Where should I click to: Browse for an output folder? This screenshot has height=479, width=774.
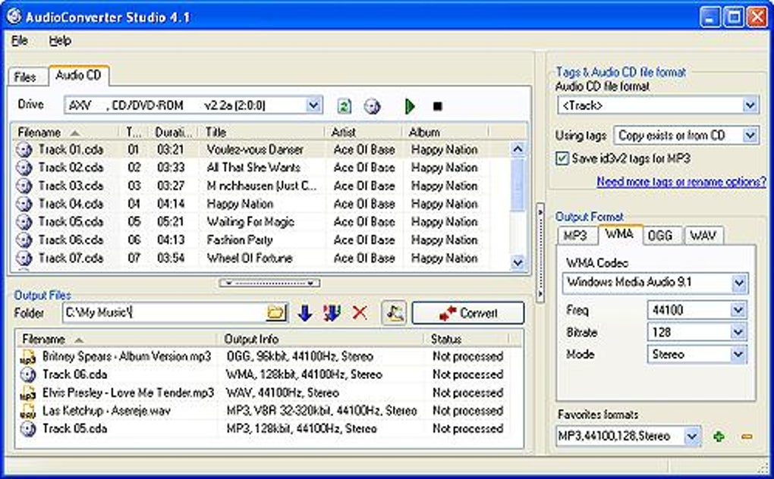tap(275, 312)
